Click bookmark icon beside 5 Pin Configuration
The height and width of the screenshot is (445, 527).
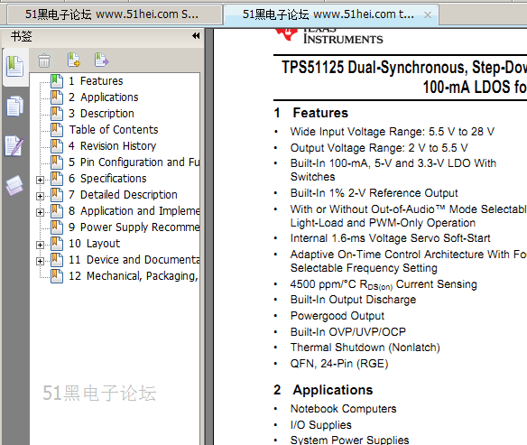[57, 162]
